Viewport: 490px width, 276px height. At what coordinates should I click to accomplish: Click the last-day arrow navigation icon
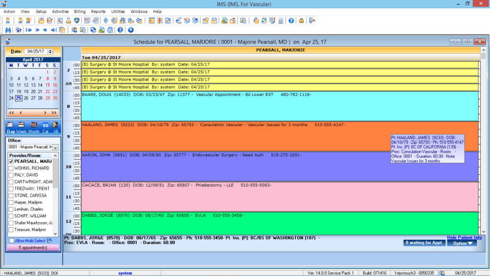[53, 30]
